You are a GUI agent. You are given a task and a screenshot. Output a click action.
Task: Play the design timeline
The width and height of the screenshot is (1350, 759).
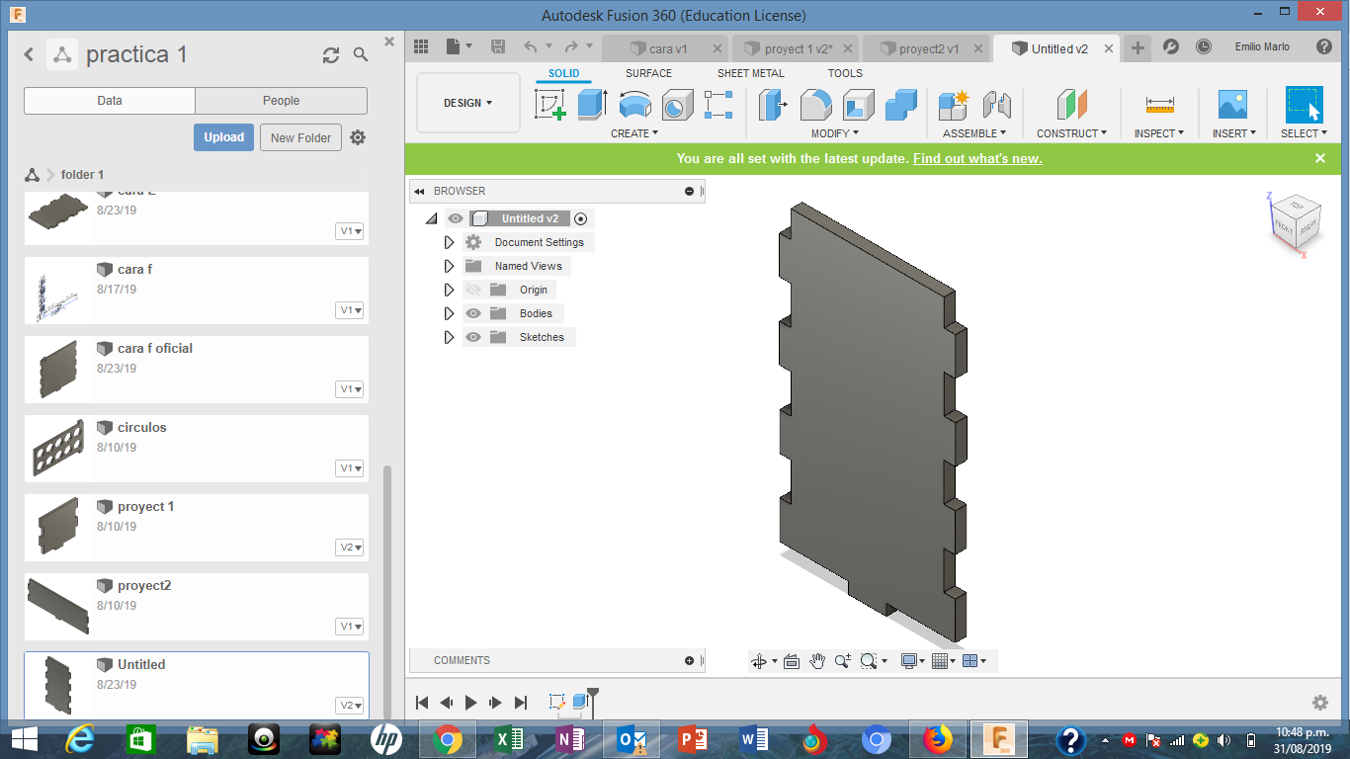[471, 703]
